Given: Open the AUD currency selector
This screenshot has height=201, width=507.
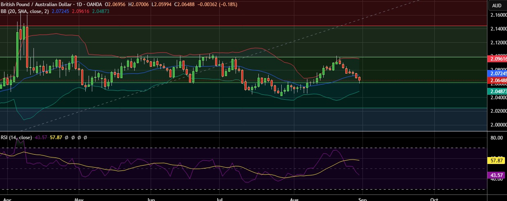Looking at the screenshot, I should pos(497,5).
